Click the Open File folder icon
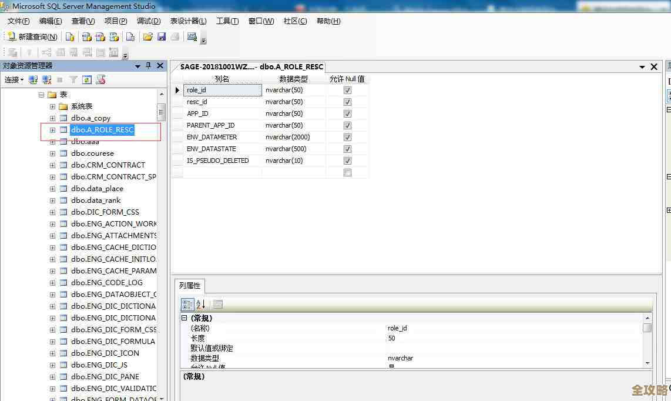Viewport: 671px width, 401px height. point(148,36)
